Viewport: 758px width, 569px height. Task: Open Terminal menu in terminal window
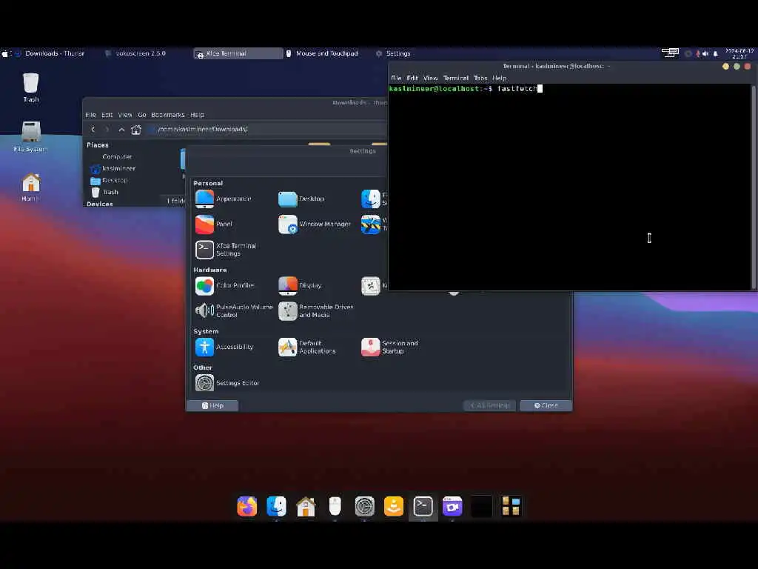pos(456,79)
